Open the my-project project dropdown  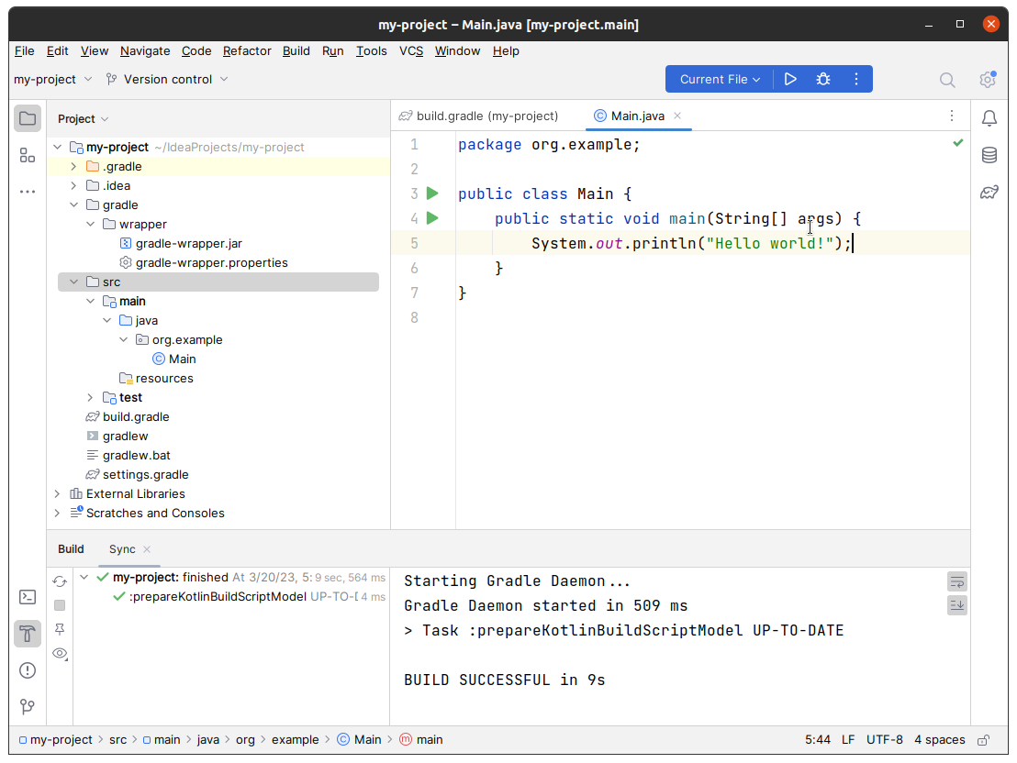[x=52, y=79]
